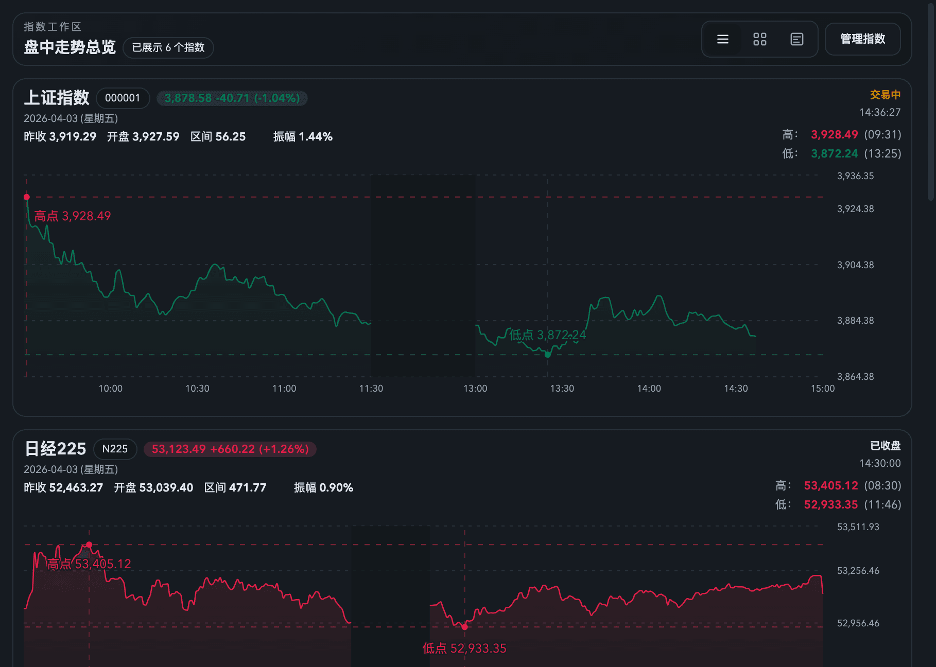Click the green 3,878.58 price change badge

coord(232,98)
